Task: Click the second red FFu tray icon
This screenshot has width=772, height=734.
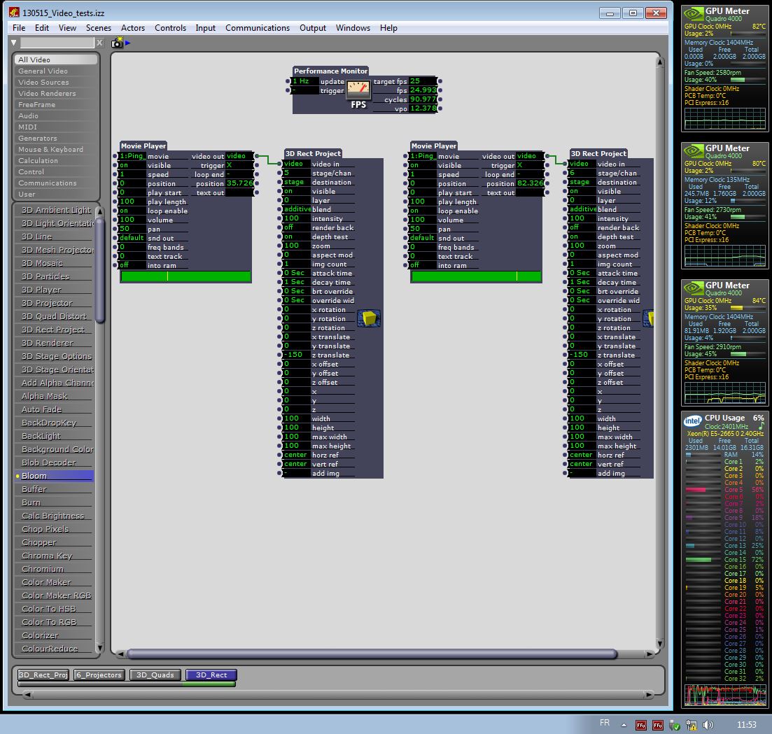Action: (x=658, y=725)
